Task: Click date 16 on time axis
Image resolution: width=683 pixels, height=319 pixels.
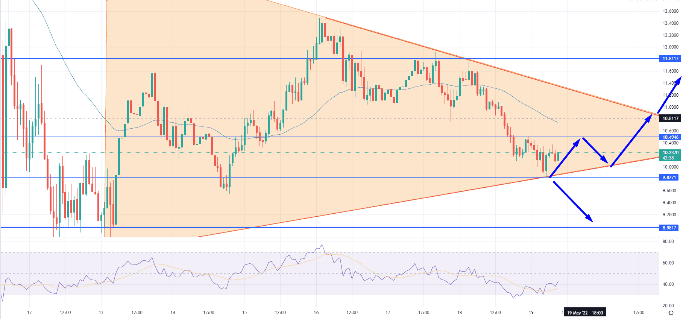Action: click(x=316, y=313)
